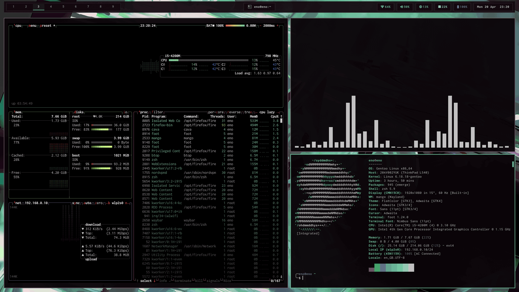The width and height of the screenshot is (519, 292).
Task: Click the CPU 13% module in waybar
Action: pos(423,7)
